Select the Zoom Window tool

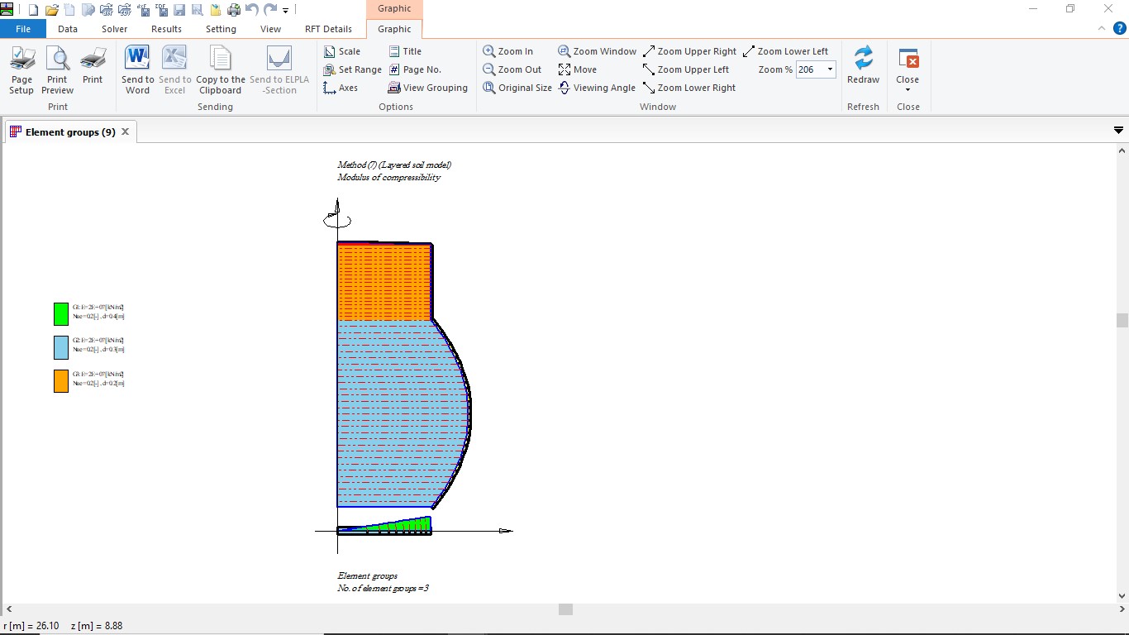[x=597, y=51]
